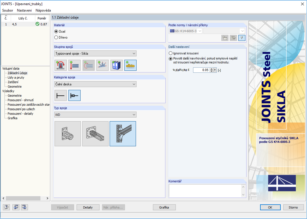Pick the highlighted frame WD joint thumbnail

[123, 134]
